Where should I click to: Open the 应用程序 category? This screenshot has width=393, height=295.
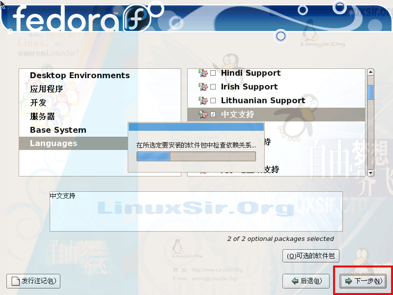point(46,89)
